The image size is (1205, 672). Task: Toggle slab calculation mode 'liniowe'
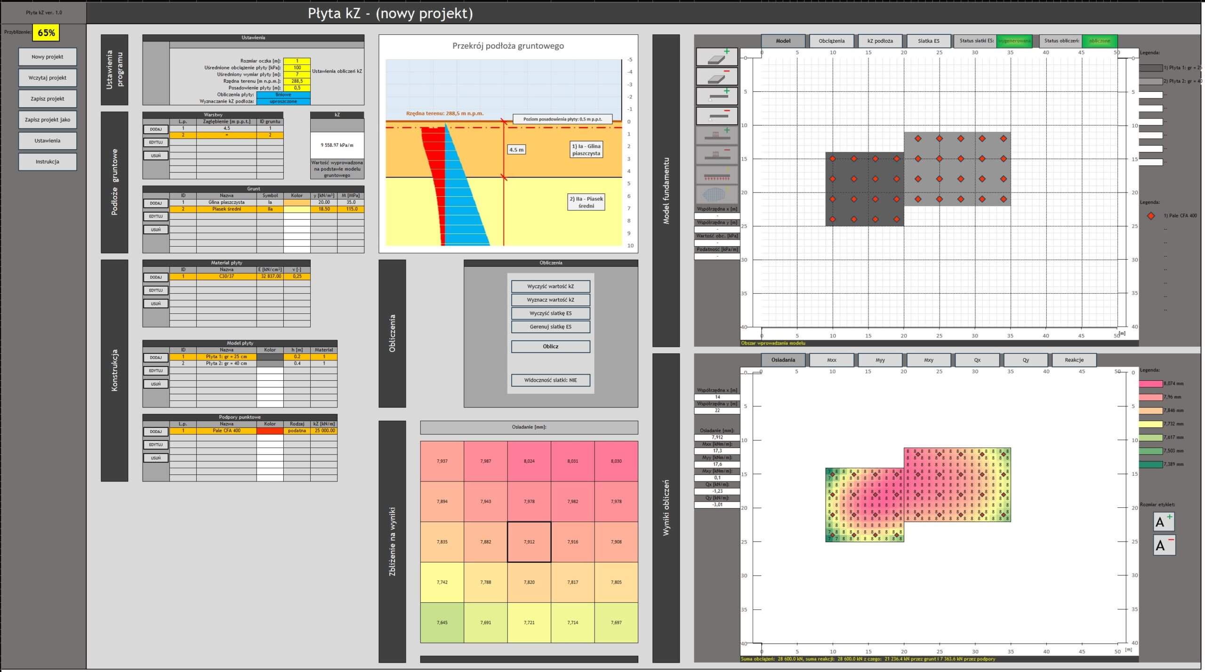pos(283,95)
